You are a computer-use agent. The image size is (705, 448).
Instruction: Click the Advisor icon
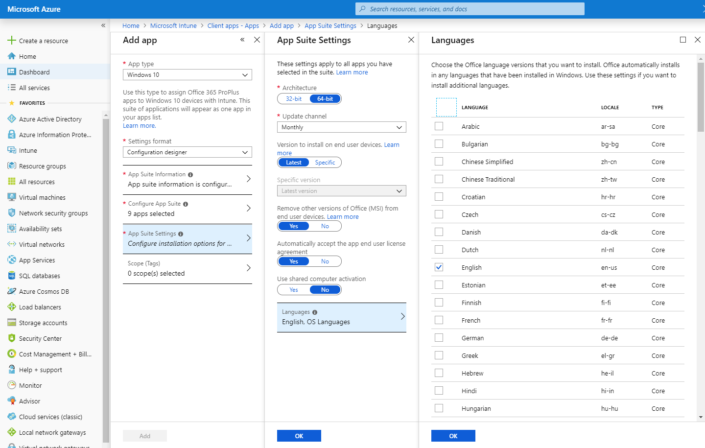tap(12, 401)
